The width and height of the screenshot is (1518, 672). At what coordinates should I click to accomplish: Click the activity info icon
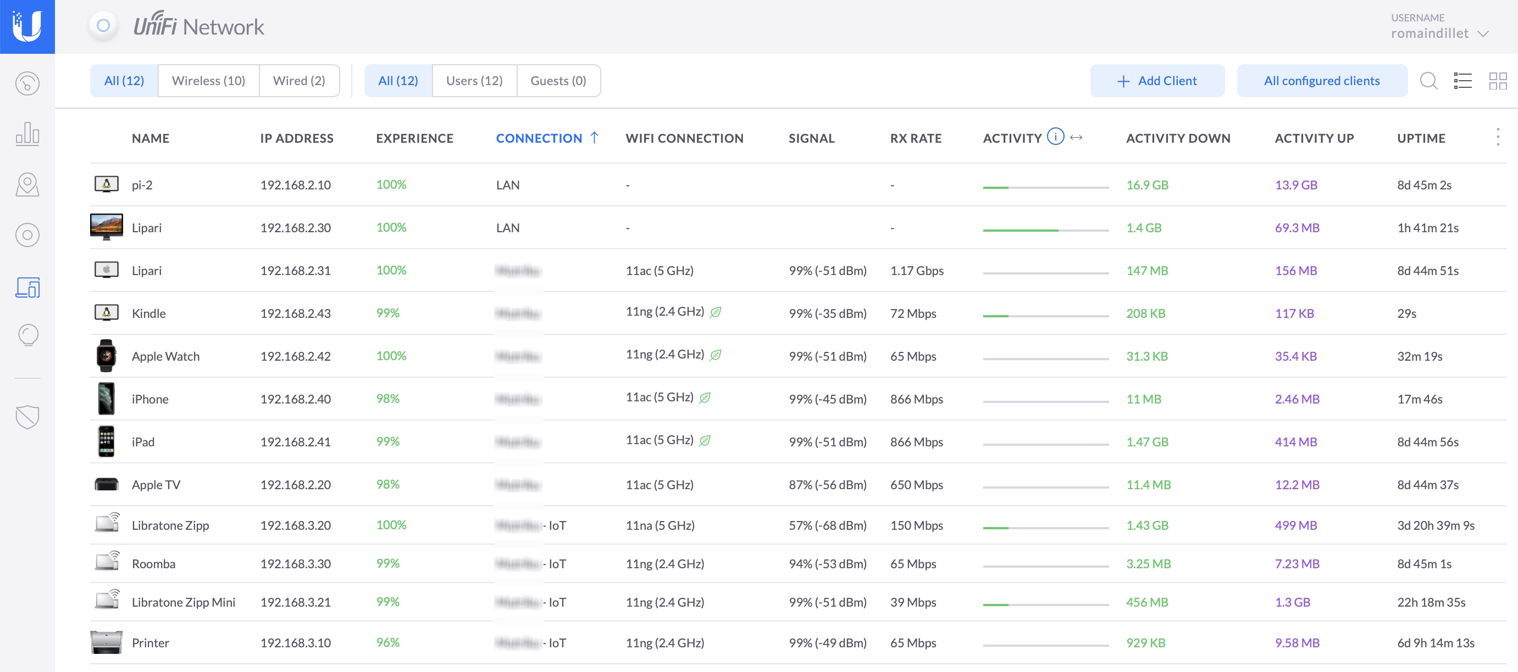tap(1055, 137)
